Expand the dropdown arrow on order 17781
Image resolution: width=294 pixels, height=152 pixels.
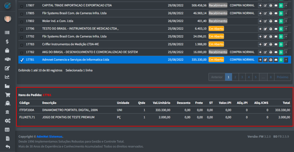[286, 60]
